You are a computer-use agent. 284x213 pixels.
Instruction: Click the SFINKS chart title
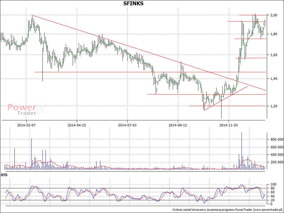tap(133, 3)
